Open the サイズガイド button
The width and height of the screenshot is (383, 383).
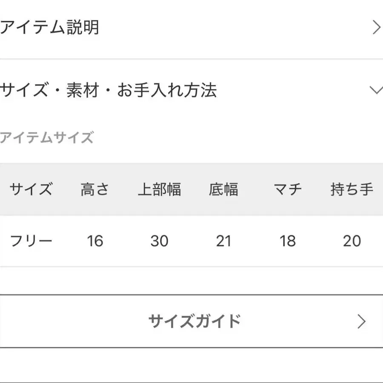pyautogui.click(x=191, y=321)
